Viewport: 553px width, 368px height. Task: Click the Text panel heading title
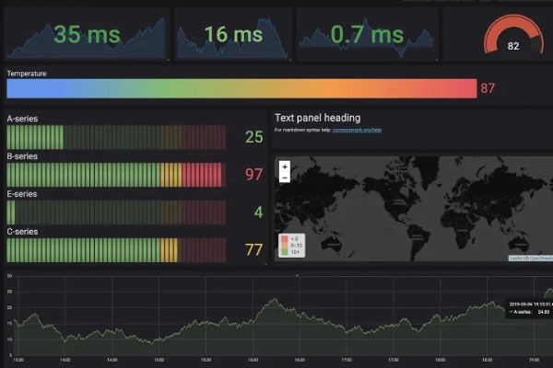[318, 118]
